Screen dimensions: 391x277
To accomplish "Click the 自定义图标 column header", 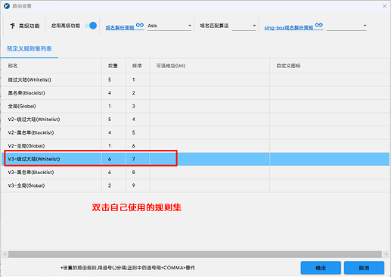I will [x=330, y=66].
